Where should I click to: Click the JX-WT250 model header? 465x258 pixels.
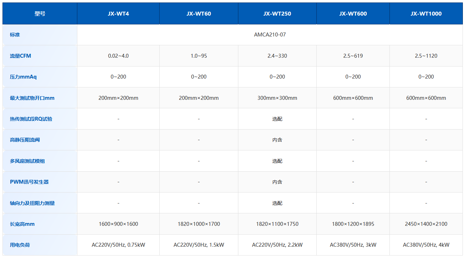tap(277, 14)
